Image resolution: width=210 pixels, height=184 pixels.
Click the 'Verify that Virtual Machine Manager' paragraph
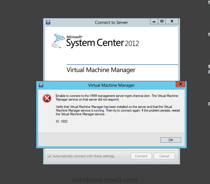click(118, 110)
